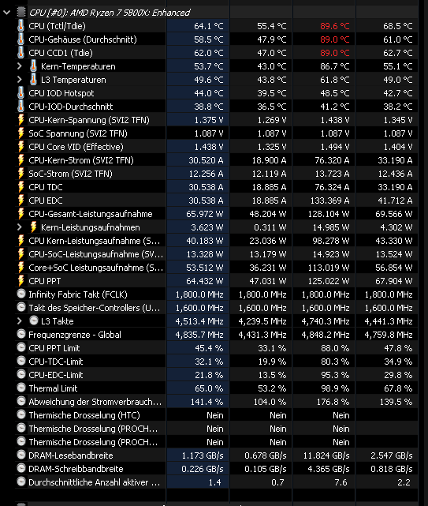The width and height of the screenshot is (428, 506).
Task: Click the 64.1 °C current value
Action: coord(209,26)
